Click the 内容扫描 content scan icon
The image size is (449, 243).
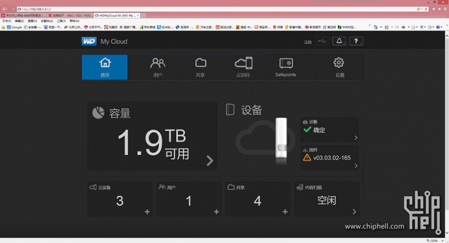pos(300,187)
